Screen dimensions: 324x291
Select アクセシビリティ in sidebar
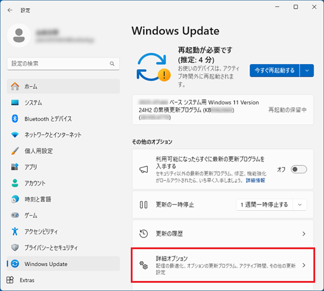(x=64, y=232)
